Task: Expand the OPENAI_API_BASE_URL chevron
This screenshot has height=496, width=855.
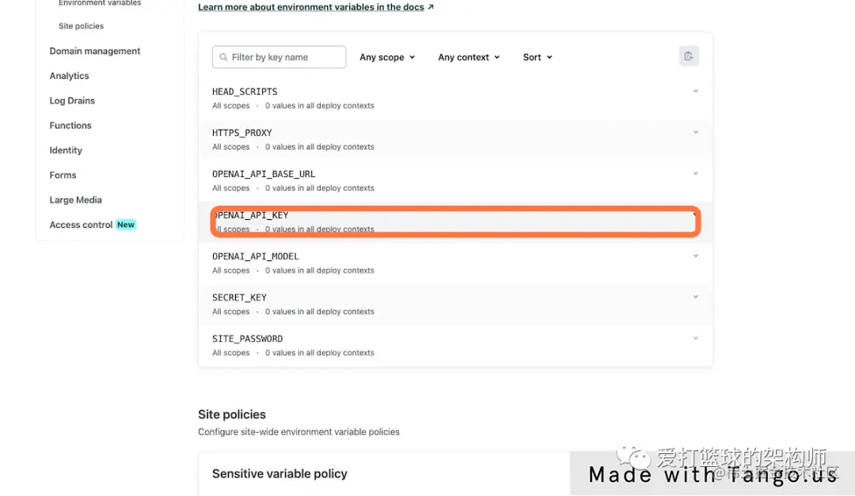Action: pyautogui.click(x=695, y=173)
